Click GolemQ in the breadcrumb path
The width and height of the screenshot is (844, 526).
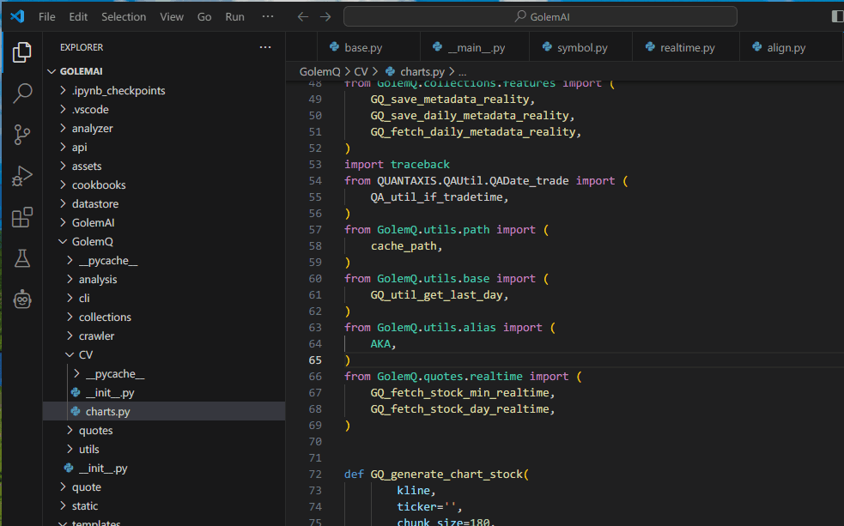pyautogui.click(x=319, y=72)
